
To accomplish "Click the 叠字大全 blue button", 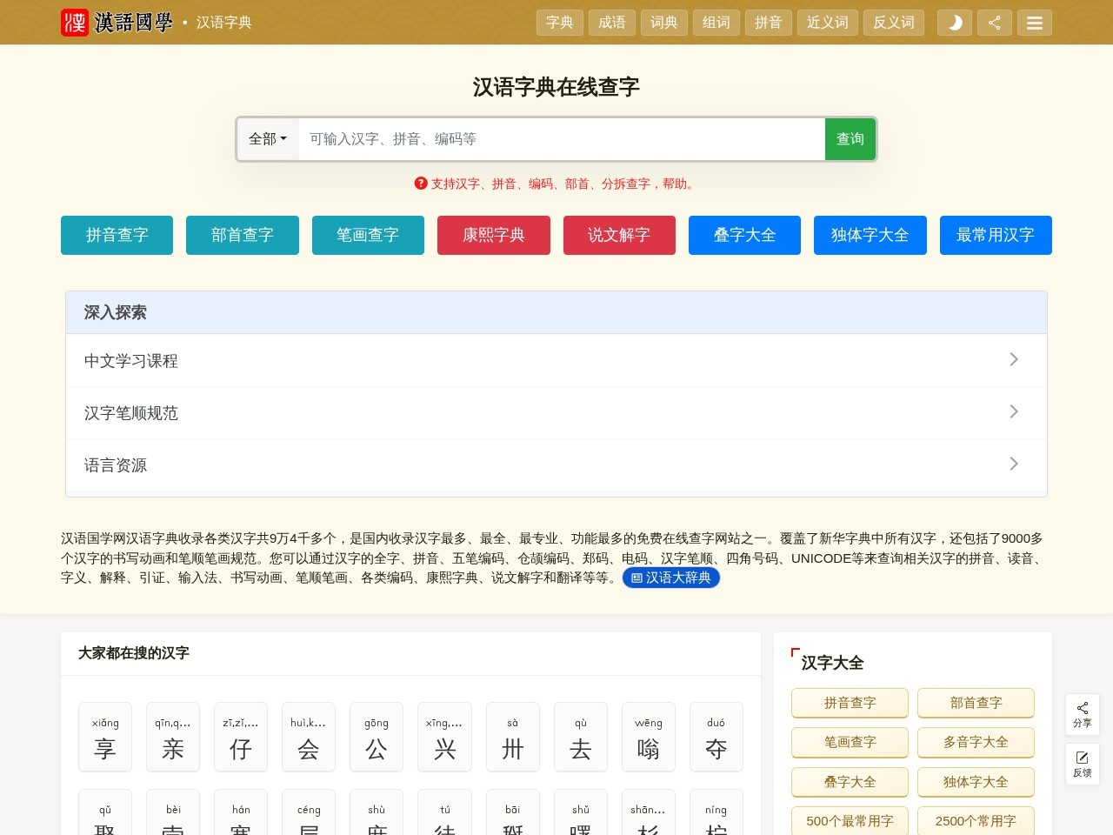I will pyautogui.click(x=745, y=235).
